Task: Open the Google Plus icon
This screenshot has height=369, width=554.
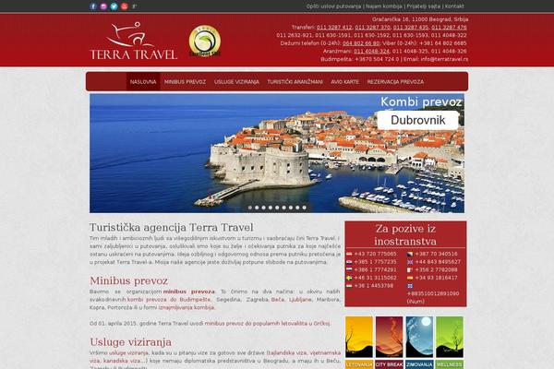Action: click(x=134, y=6)
